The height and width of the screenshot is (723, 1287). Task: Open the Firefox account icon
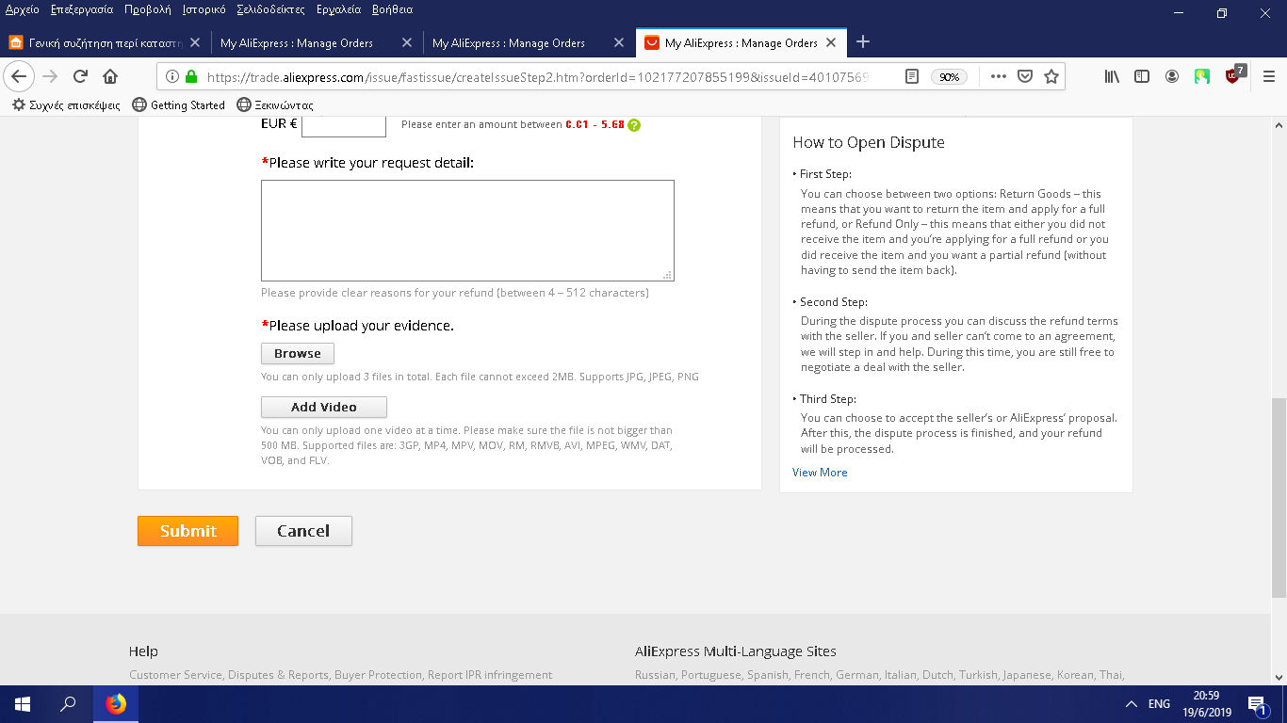click(x=1172, y=76)
